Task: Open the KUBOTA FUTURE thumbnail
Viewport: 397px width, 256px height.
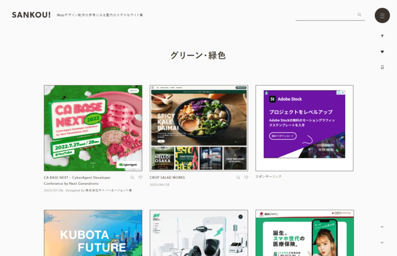Action: point(93,233)
